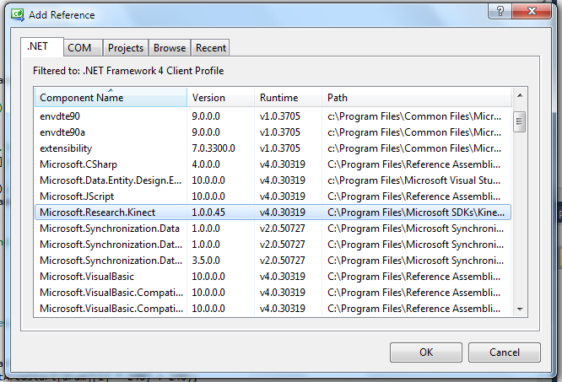The height and width of the screenshot is (382, 562).
Task: Open the Browse tab
Action: point(170,47)
